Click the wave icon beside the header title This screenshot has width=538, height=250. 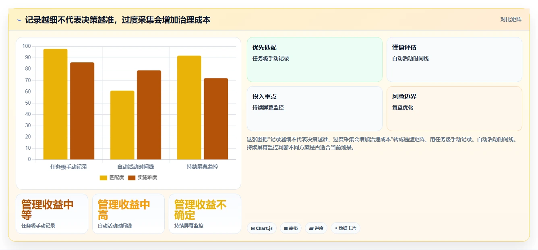[x=19, y=20]
